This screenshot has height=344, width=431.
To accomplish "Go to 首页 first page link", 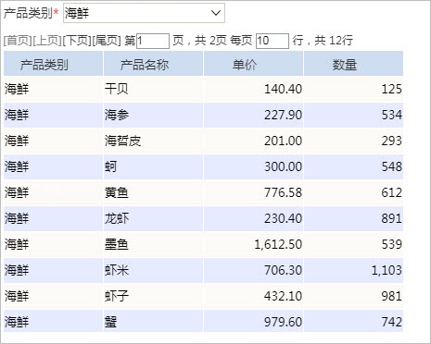I will click(18, 41).
